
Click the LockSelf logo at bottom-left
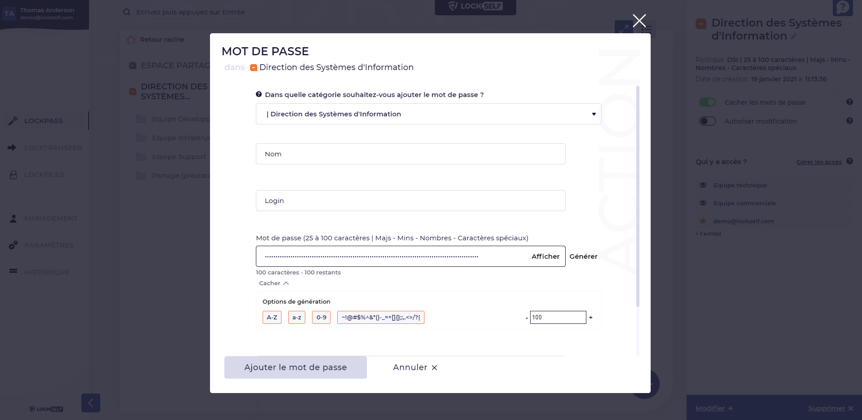(x=46, y=409)
